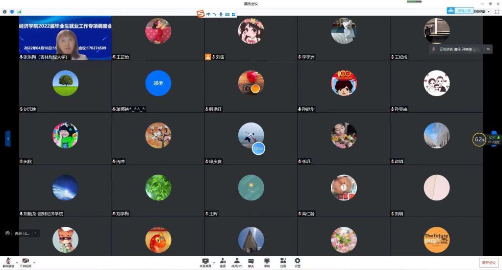Expand the left side panel handle
This screenshot has width=502, height=270.
pos(8,139)
